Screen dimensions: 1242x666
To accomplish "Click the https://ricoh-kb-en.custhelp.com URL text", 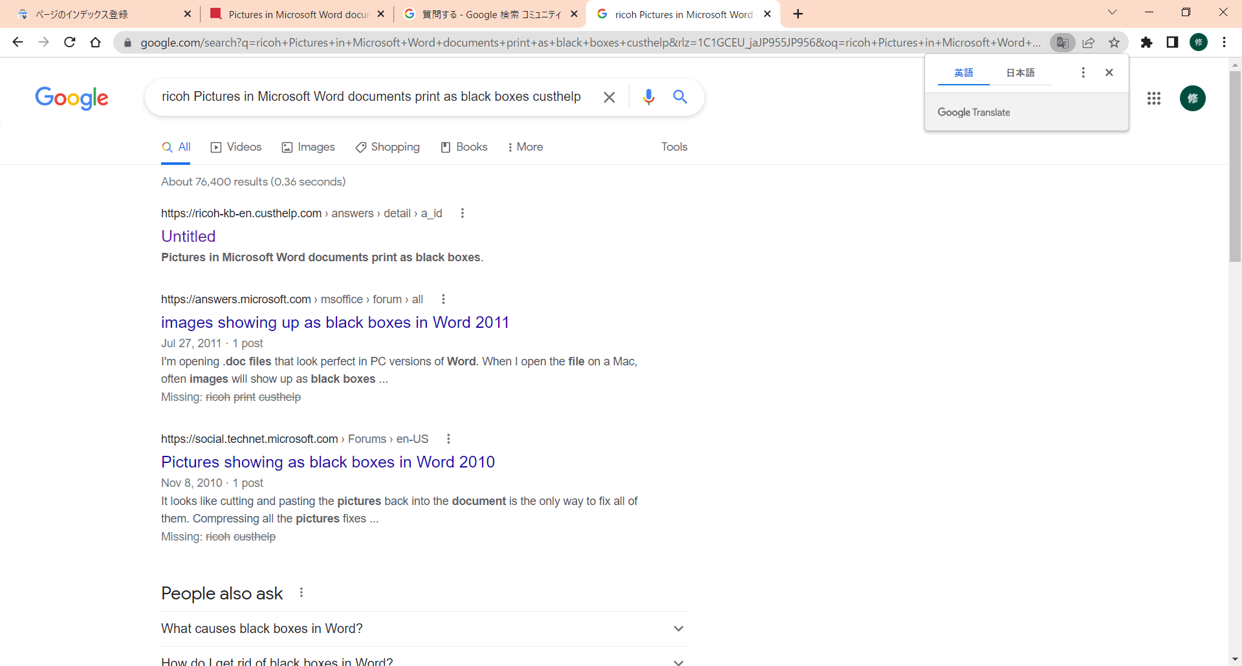I will (241, 213).
